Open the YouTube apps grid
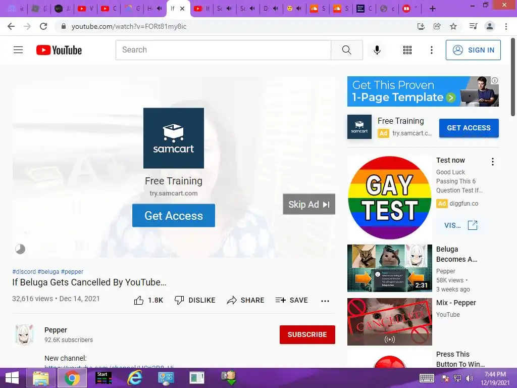This screenshot has height=388, width=517. click(x=407, y=50)
